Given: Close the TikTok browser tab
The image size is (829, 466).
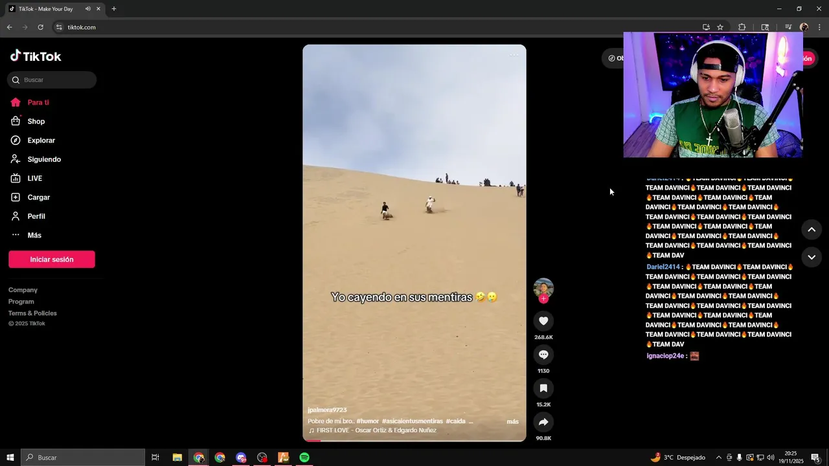Looking at the screenshot, I should (x=97, y=9).
